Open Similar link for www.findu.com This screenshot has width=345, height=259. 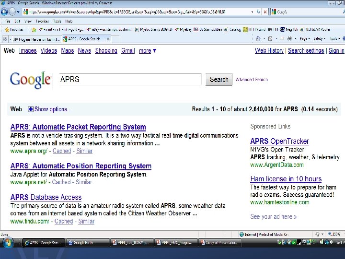click(86, 221)
